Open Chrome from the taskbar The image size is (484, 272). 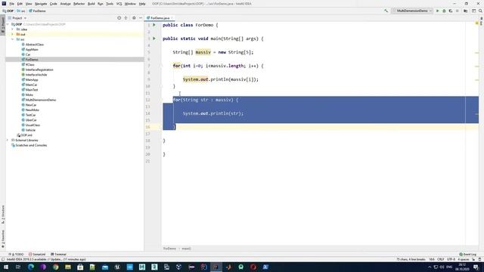[x=55, y=267]
